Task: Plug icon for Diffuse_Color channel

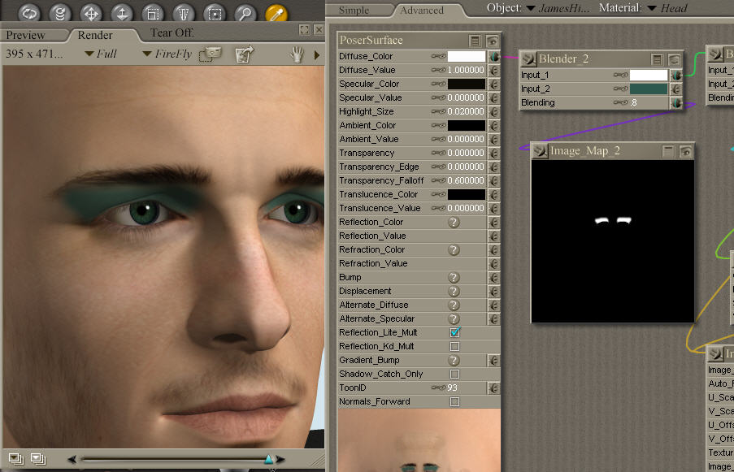Action: (x=493, y=56)
